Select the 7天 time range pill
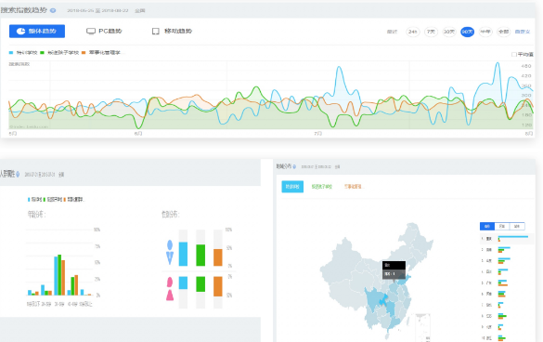Image resolution: width=543 pixels, height=342 pixels. pyautogui.click(x=431, y=32)
